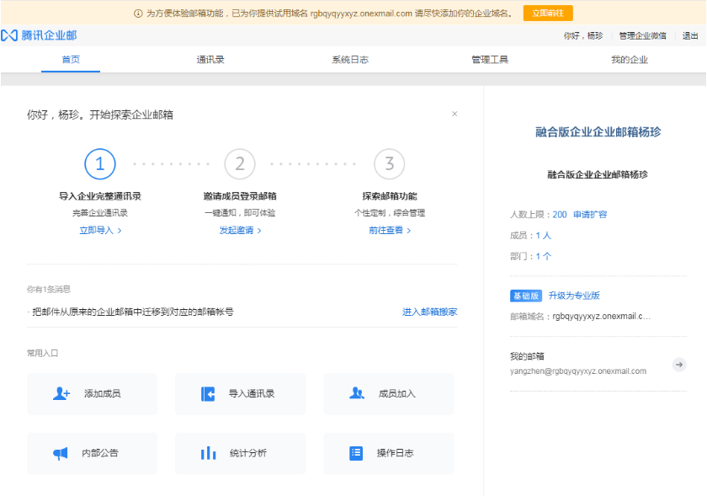
Task: Open the 添加成员 icon
Action: tap(63, 393)
